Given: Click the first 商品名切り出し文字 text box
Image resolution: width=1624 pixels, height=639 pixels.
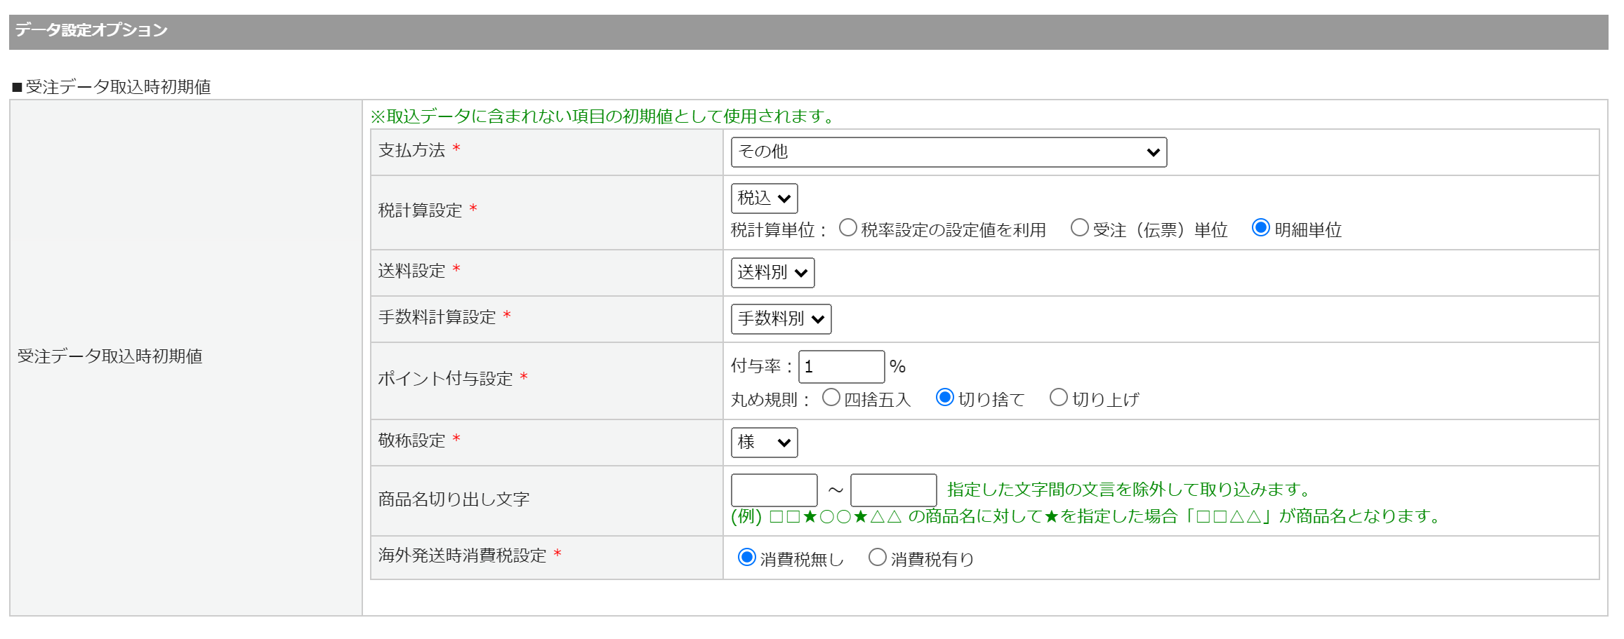Looking at the screenshot, I should 774,490.
